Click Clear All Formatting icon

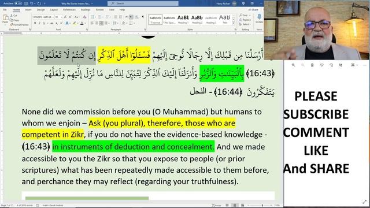pyautogui.click(x=85, y=17)
